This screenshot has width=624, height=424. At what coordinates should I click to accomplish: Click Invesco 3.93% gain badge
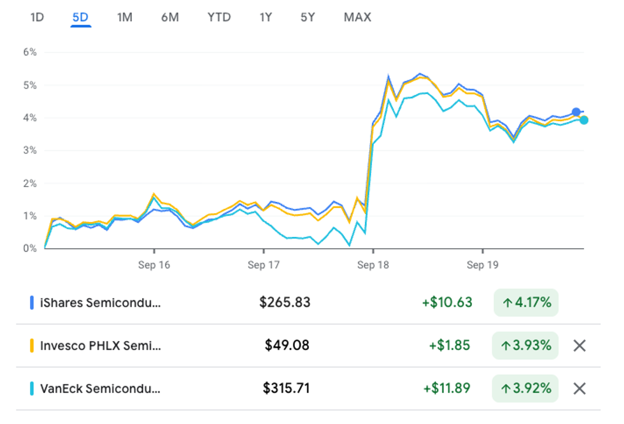(526, 346)
